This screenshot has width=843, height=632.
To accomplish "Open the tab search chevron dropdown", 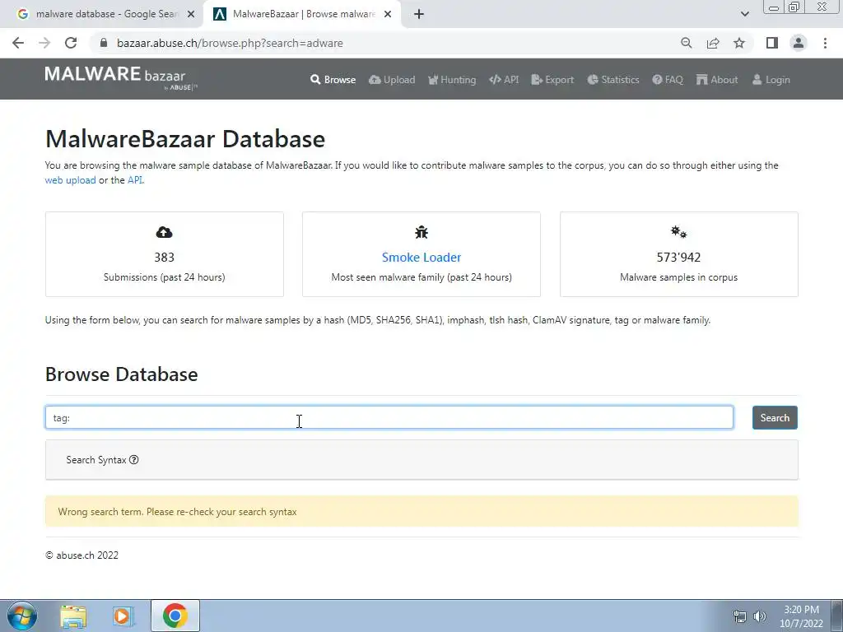I will click(x=744, y=14).
